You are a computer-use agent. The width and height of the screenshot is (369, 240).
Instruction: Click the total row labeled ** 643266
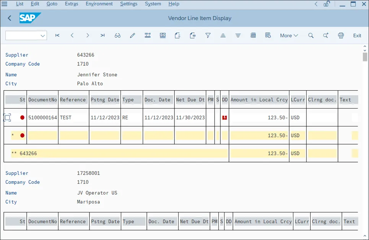coord(119,153)
